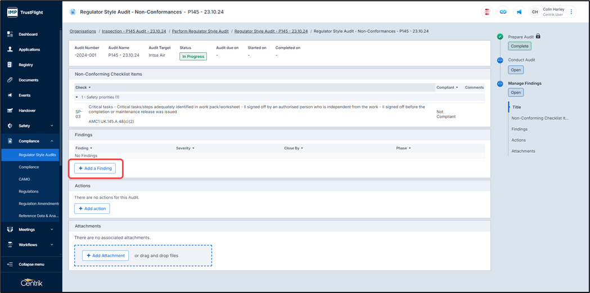Open the Close By column dropdown

(x=302, y=148)
